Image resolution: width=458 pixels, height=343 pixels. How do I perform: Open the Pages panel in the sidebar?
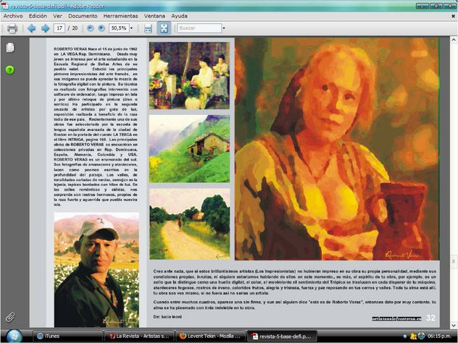[10, 48]
